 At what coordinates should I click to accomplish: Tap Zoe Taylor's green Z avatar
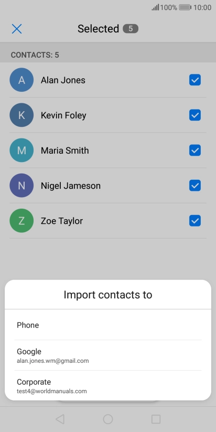pyautogui.click(x=21, y=221)
